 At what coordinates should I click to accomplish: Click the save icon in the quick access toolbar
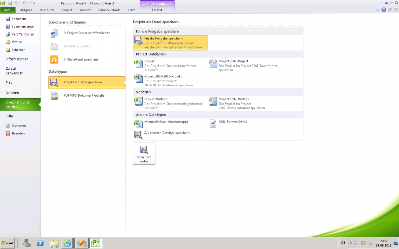tap(10, 3)
